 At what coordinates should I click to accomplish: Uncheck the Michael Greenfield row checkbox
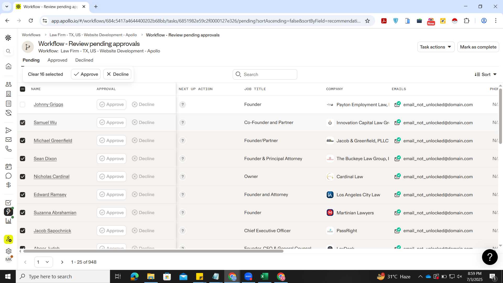23,140
